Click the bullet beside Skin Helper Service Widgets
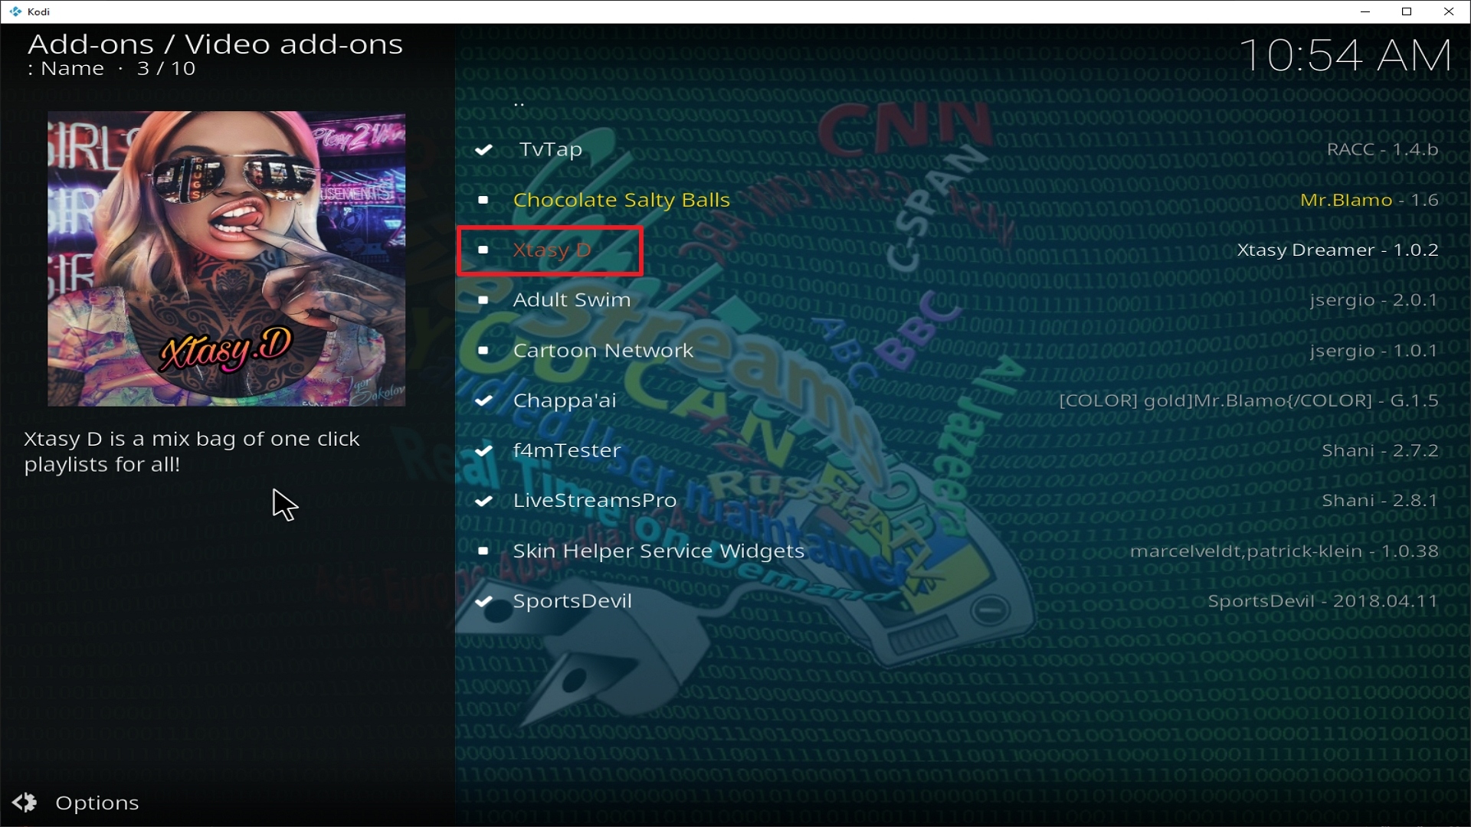This screenshot has width=1471, height=827. click(483, 551)
